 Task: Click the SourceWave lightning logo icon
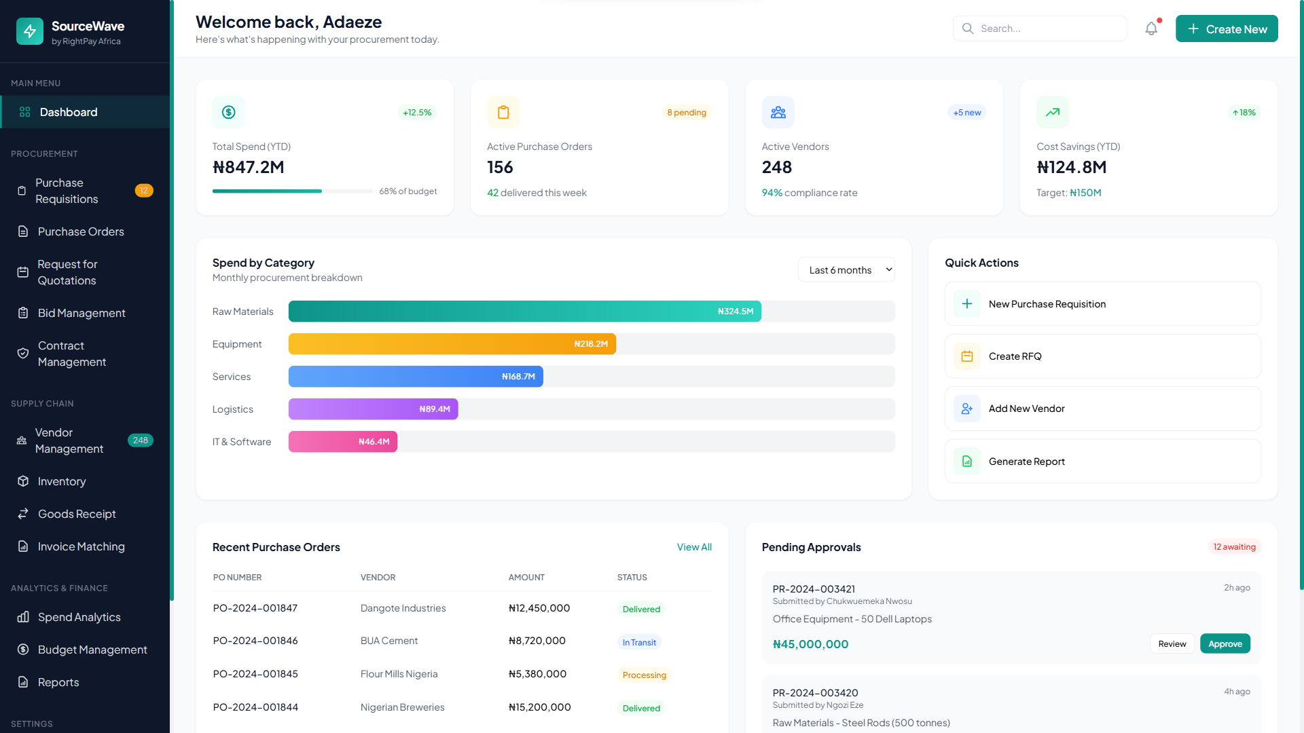point(30,31)
